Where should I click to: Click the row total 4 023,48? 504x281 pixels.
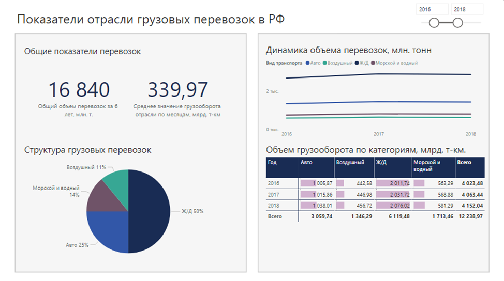pyautogui.click(x=472, y=183)
